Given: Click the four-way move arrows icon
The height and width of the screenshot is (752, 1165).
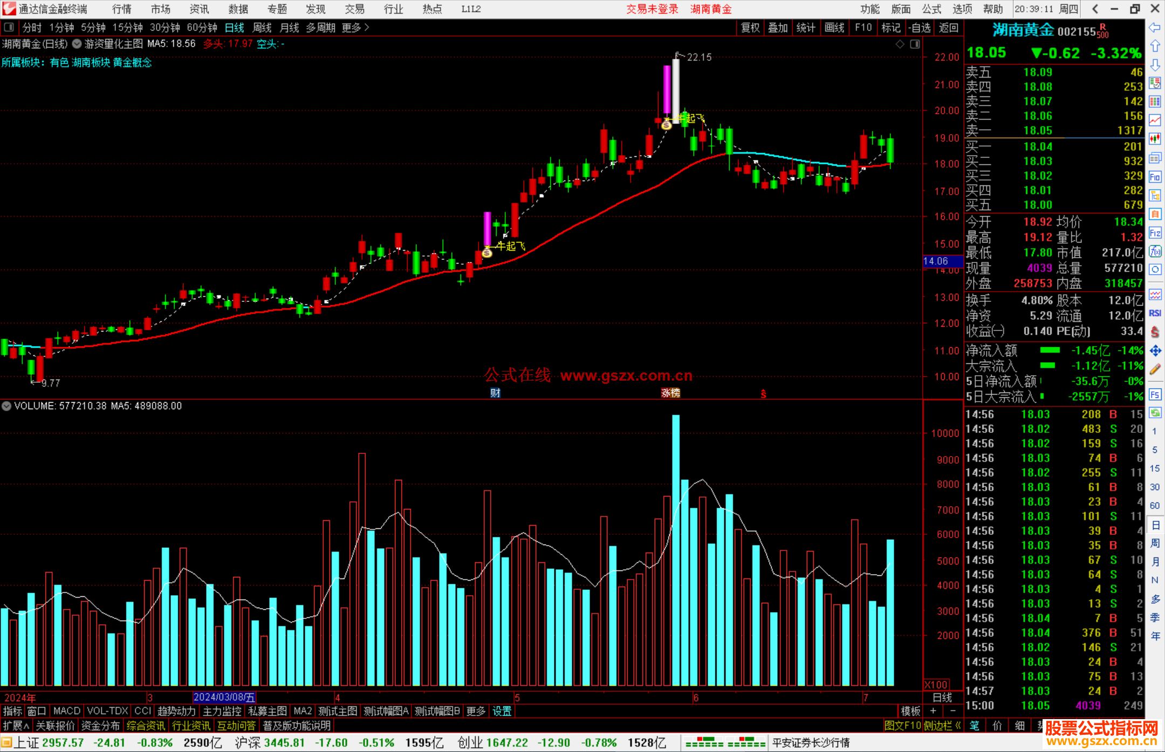Looking at the screenshot, I should point(1155,351).
